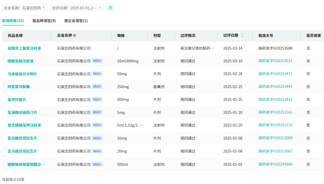The height and width of the screenshot is (184, 324).
Task: Open drug 盐酸肾上腺素注射液 details
Action: (x=24, y=48)
